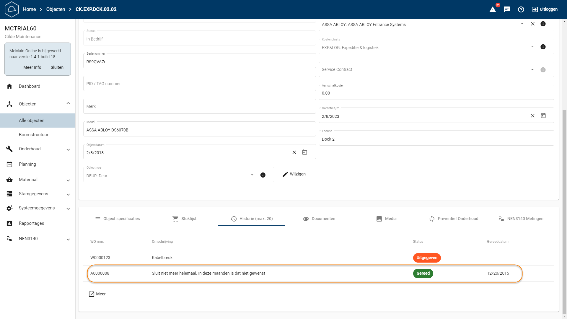Expand the Onderhoud sidebar menu
Viewport: 567px width, 319px height.
tap(68, 149)
